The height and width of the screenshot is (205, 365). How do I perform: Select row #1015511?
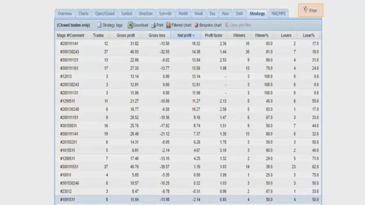coord(188,150)
